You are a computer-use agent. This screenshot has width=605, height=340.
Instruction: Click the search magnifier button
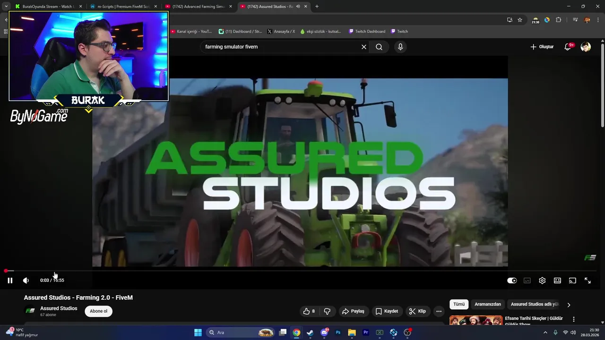click(x=379, y=47)
